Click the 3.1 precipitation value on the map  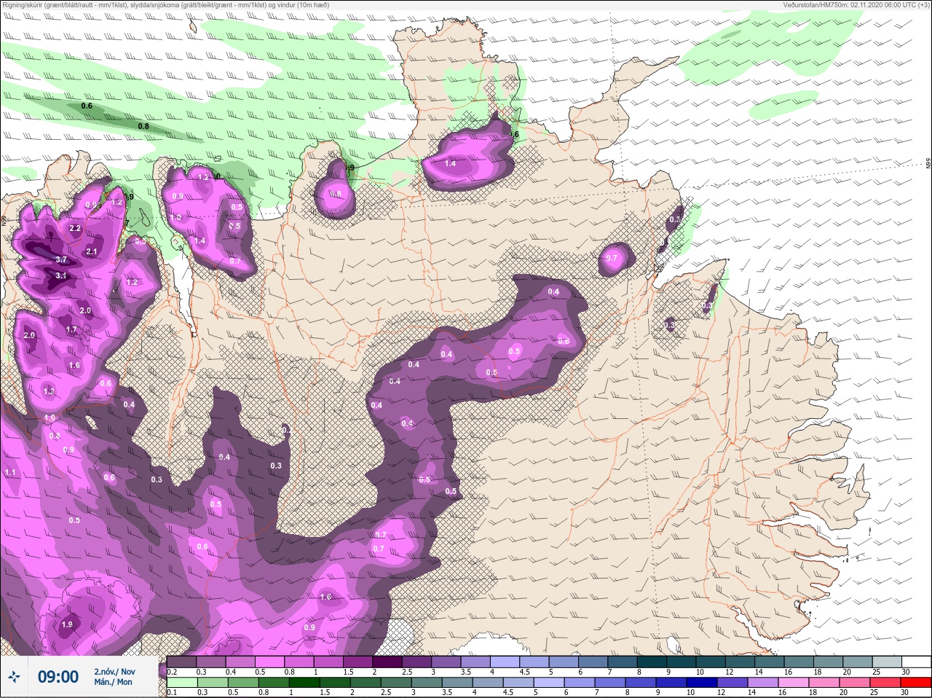click(x=61, y=275)
